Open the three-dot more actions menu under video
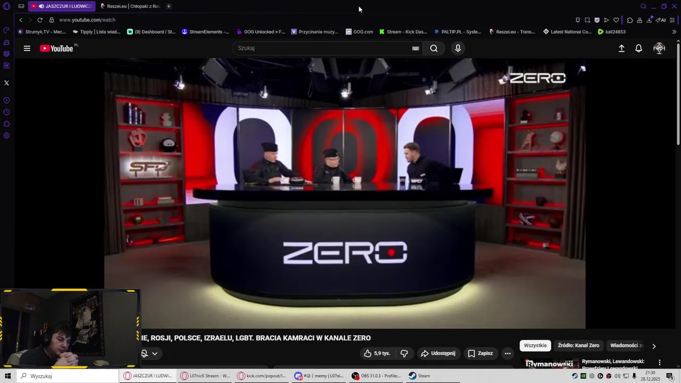Viewport: 681px width, 383px height. pyautogui.click(x=508, y=353)
